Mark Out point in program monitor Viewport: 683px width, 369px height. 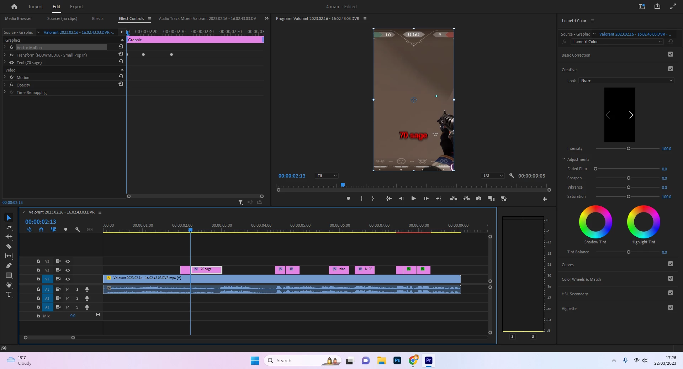click(373, 199)
